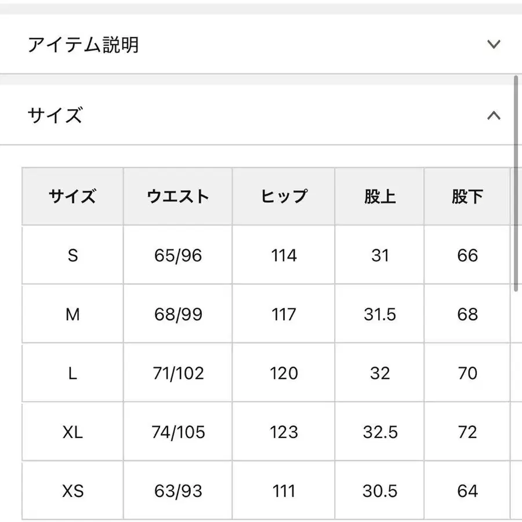Click the vertical scrollbar on the right

pos(516,183)
